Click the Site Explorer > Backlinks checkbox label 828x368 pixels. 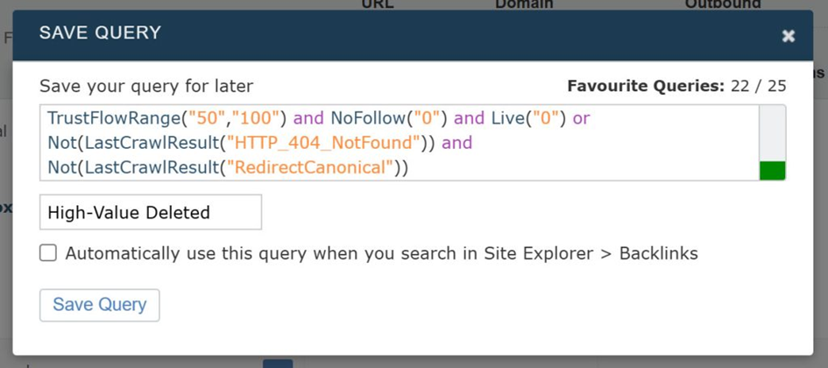(x=381, y=253)
